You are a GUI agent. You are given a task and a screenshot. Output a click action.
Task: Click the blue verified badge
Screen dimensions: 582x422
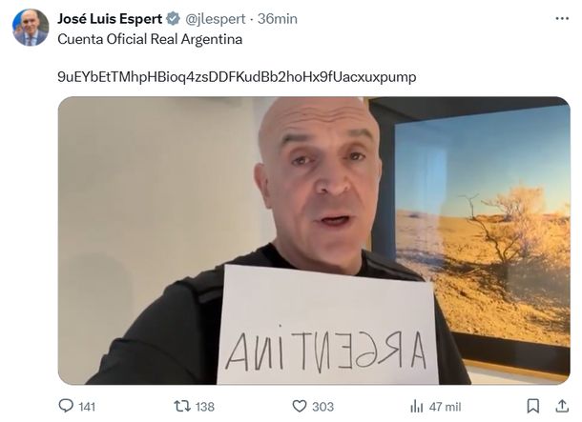coord(173,18)
